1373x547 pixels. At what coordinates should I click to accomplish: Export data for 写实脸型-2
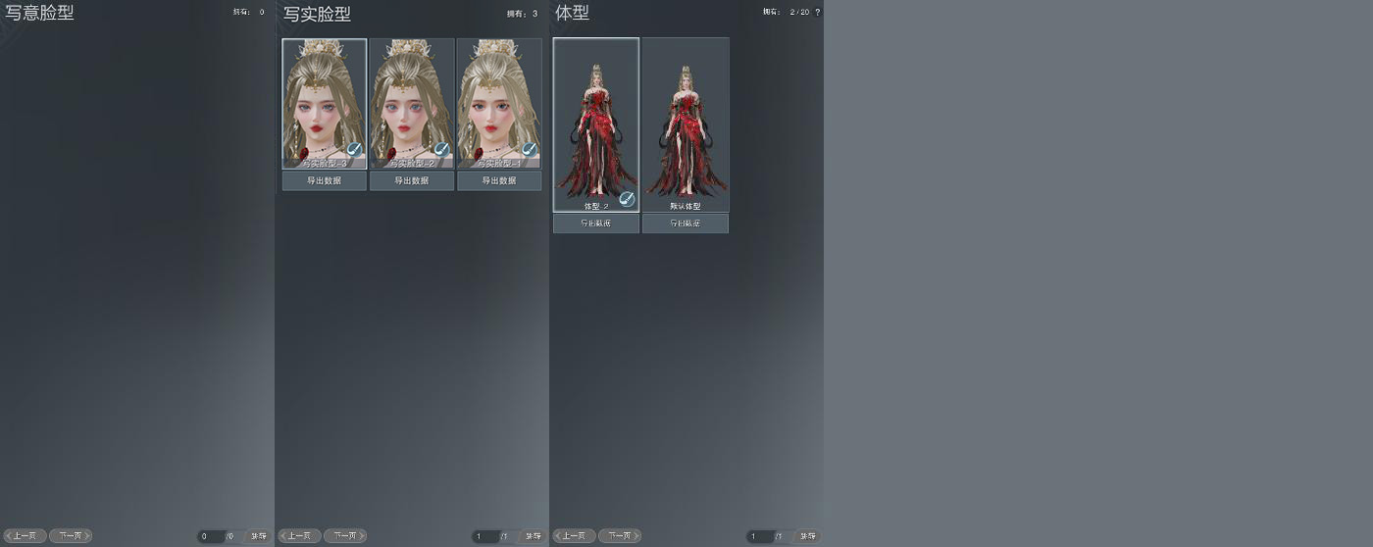tap(412, 181)
